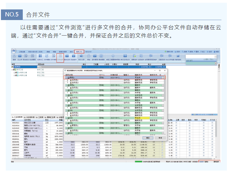This screenshot has width=229, height=173.
Task: Click the 添加批注 icon
Action: coord(26,56)
